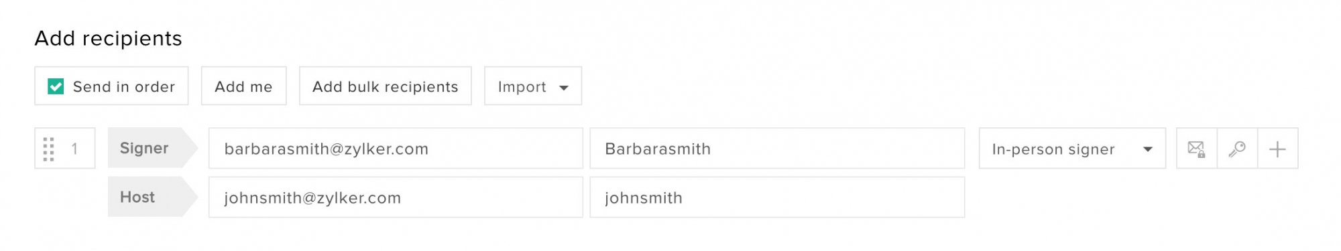Open the Import dropdown menu
Screen dimensions: 1341x251
533,86
